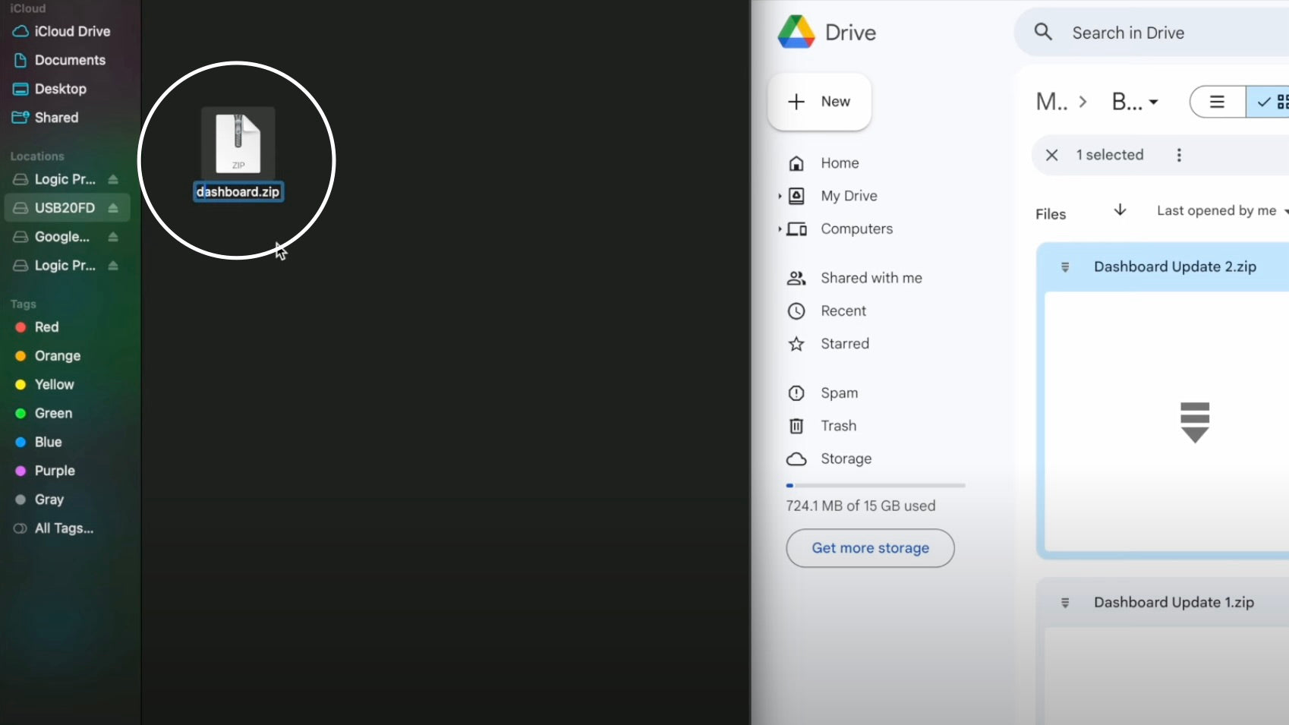Reverse sort direction with the arrow icon
1289x725 pixels.
pos(1120,210)
